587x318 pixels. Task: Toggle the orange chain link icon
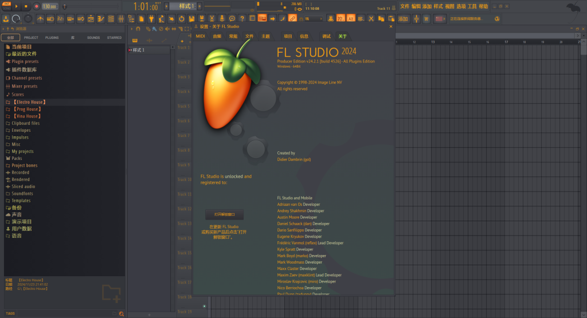pos(292,19)
